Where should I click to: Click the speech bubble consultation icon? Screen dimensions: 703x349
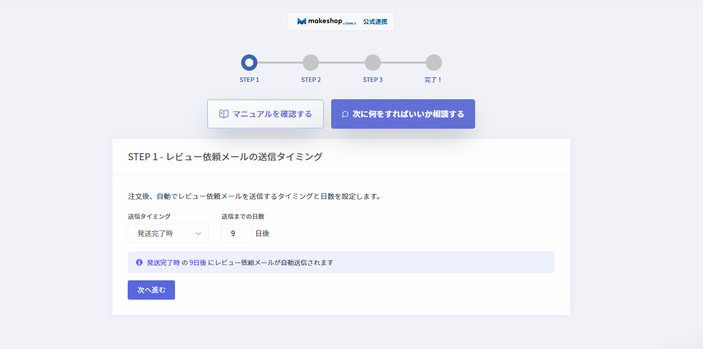pos(345,114)
